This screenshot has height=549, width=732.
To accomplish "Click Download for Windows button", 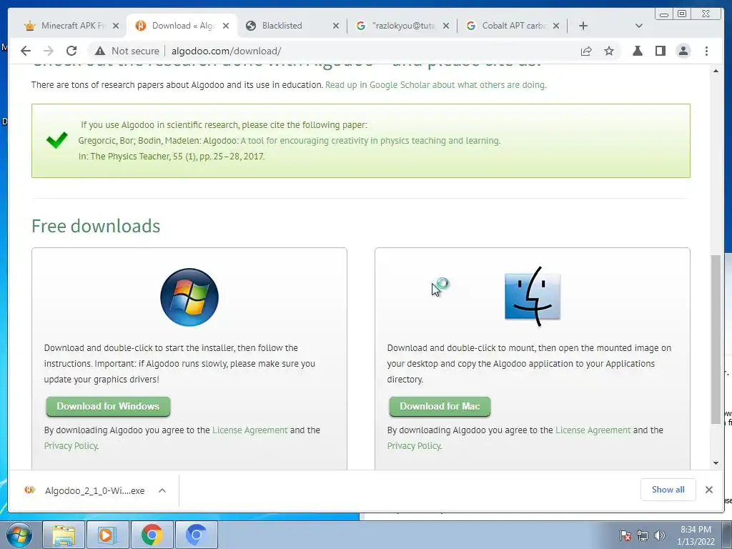I will point(108,406).
